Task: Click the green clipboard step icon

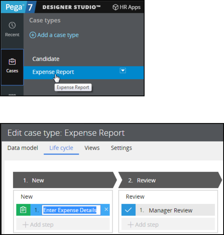Action: 23,210
